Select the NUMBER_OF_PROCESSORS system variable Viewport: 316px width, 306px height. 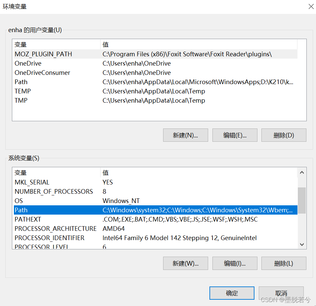(x=156, y=191)
